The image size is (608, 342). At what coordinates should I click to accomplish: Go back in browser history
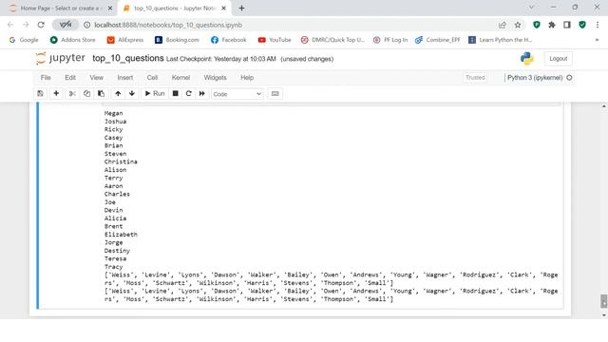point(10,25)
